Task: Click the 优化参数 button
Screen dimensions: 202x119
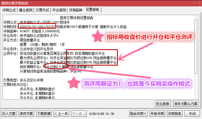Action: (x=163, y=104)
